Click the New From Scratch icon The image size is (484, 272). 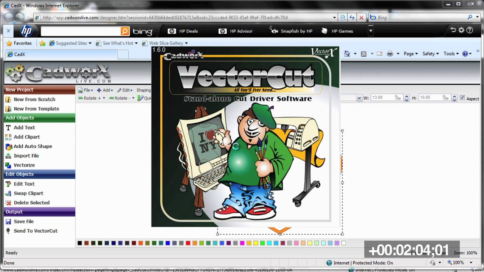pyautogui.click(x=8, y=99)
